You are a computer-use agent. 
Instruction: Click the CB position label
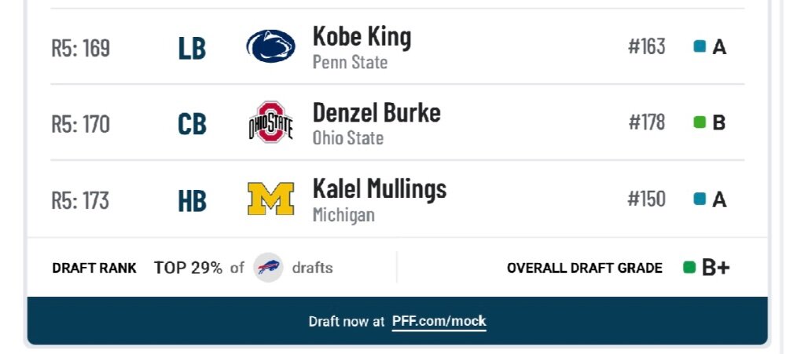(192, 124)
